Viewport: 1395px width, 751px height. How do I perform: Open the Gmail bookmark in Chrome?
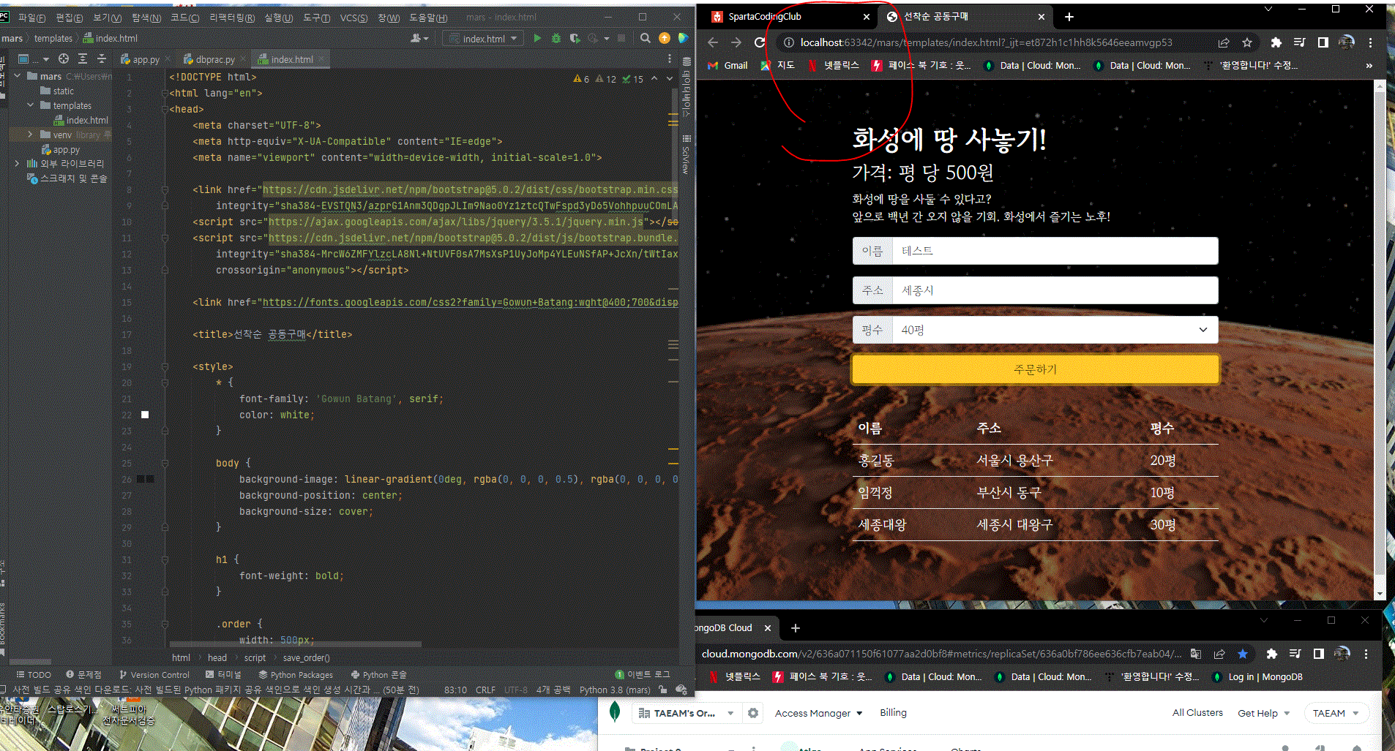tap(728, 65)
